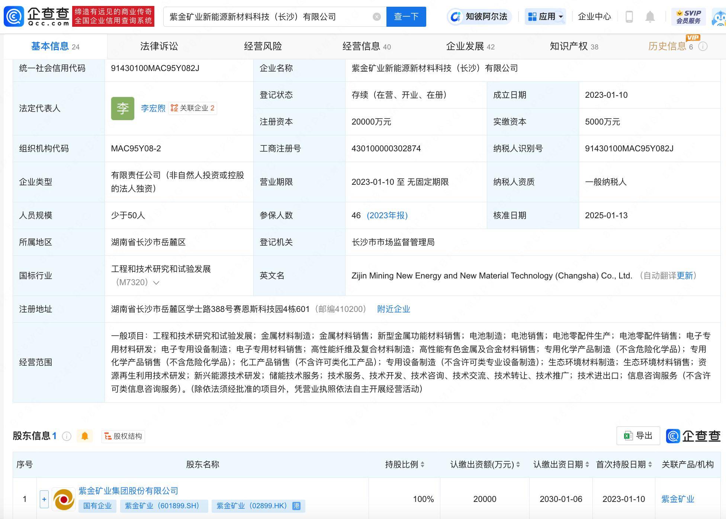726x519 pixels.
Task: Expand 国标行业 M7320 chevron
Action: coord(156,283)
